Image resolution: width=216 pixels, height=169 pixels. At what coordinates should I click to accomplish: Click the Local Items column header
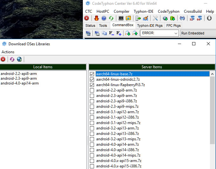(x=43, y=67)
